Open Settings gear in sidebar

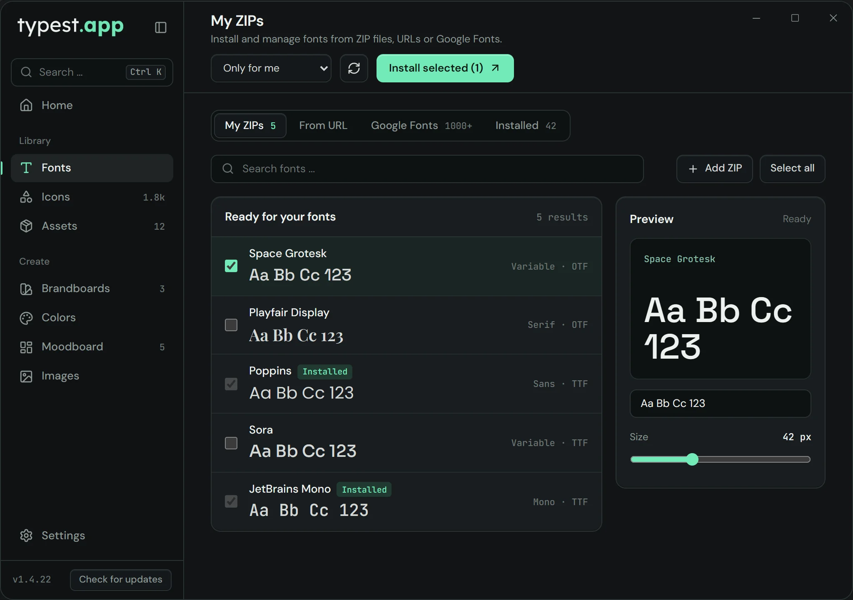point(26,536)
